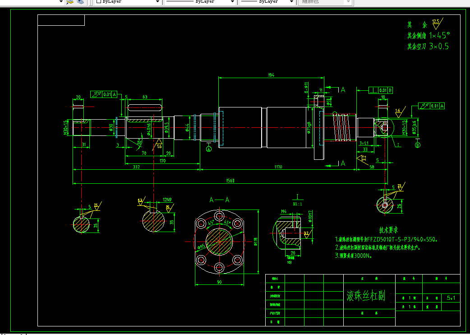Image resolution: width=470 pixels, height=335 pixels.
Task: Select the A—A section view label
Action: [219, 200]
